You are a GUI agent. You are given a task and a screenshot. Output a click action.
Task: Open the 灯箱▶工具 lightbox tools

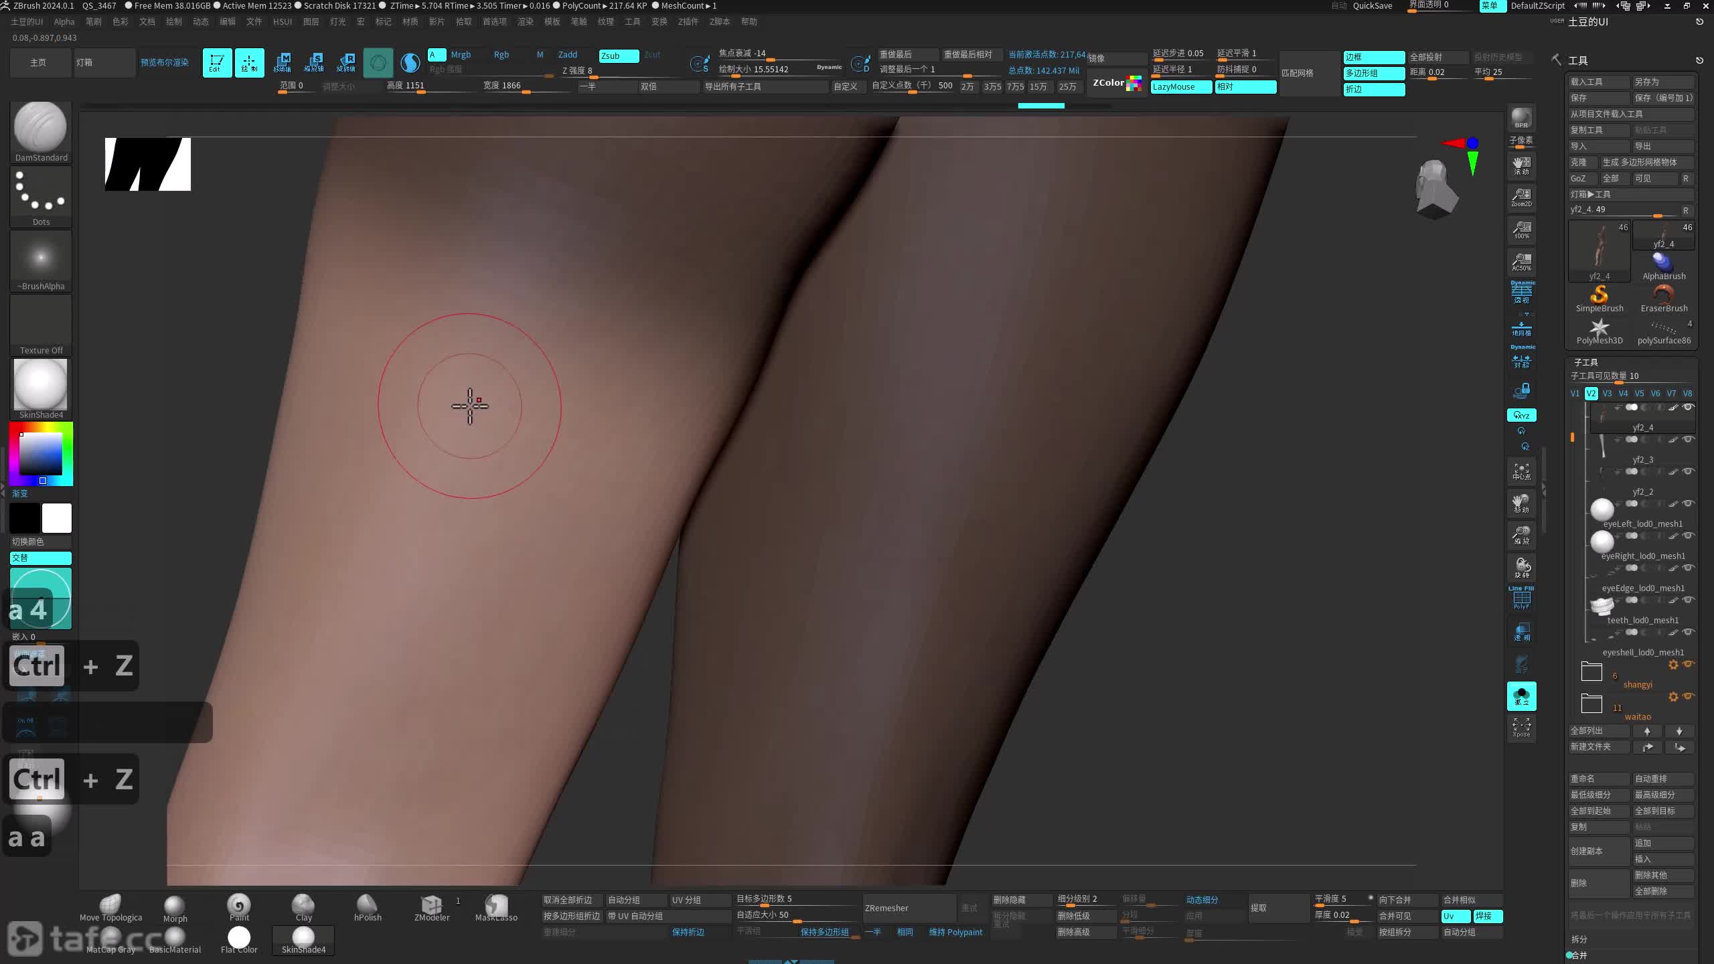[1631, 194]
